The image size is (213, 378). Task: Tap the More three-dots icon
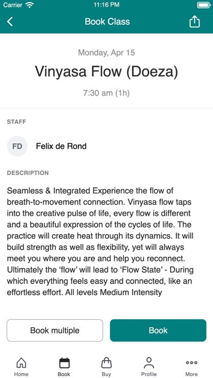(191, 363)
